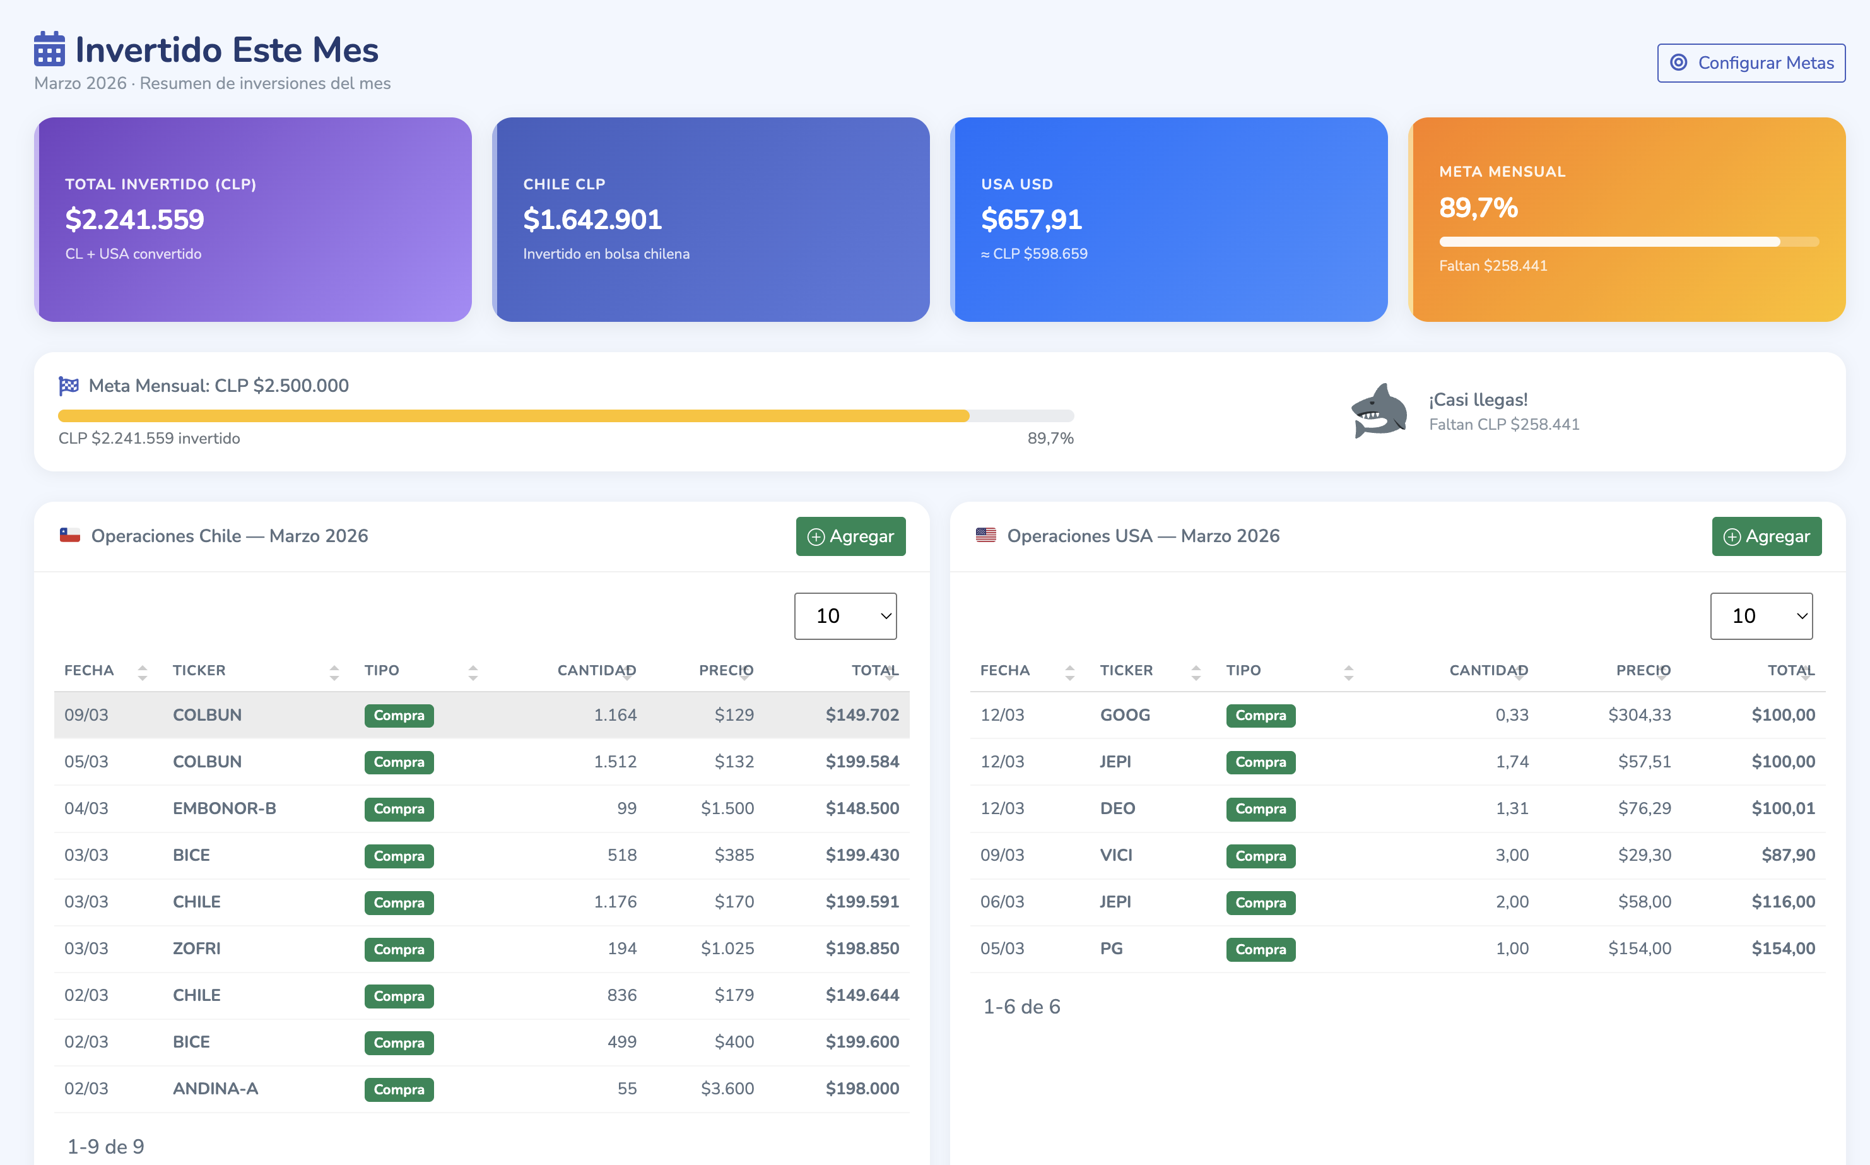Select the USA USD blue card
1870x1165 pixels.
coord(1168,220)
